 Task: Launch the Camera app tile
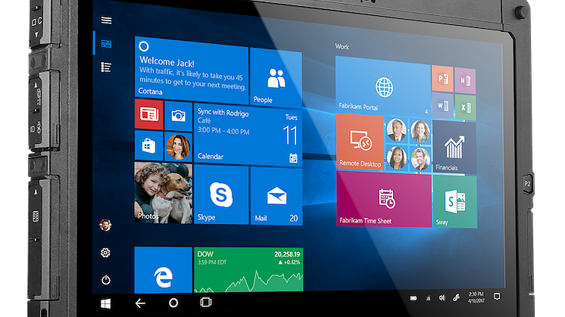(x=179, y=115)
